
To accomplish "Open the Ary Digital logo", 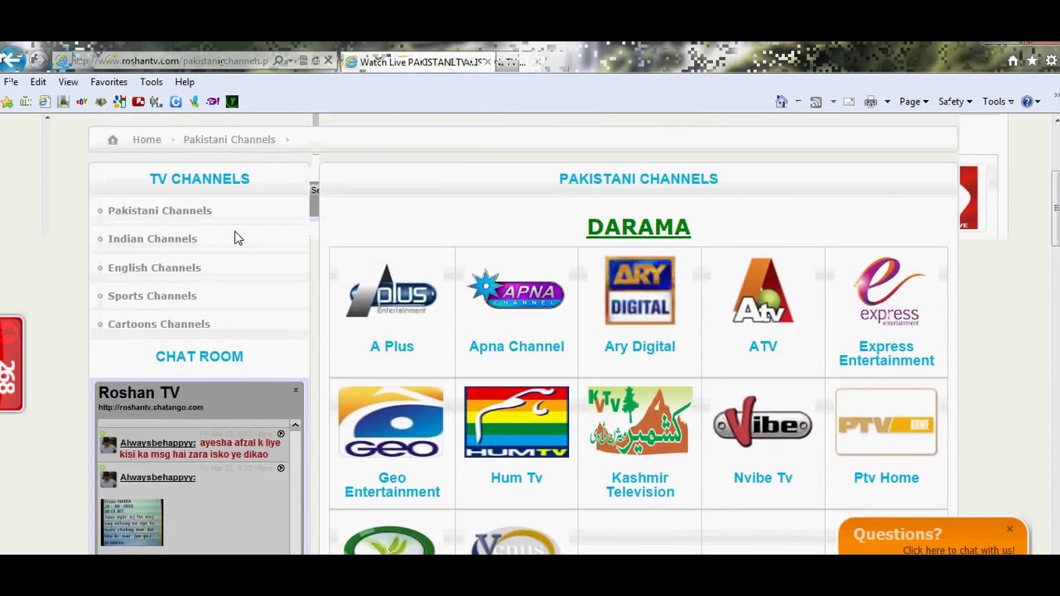I will (639, 291).
